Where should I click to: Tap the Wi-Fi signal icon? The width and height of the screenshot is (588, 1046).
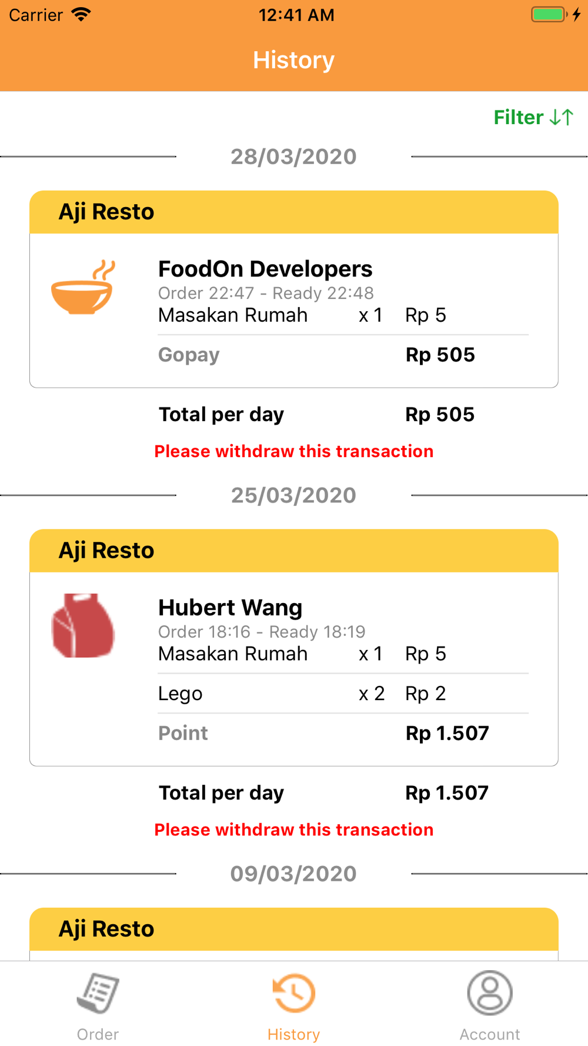[81, 15]
